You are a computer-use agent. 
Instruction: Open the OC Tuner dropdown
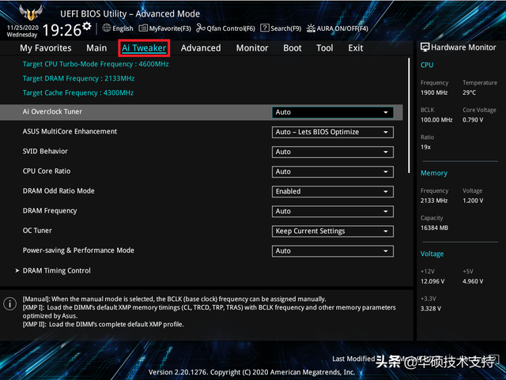[x=333, y=231]
